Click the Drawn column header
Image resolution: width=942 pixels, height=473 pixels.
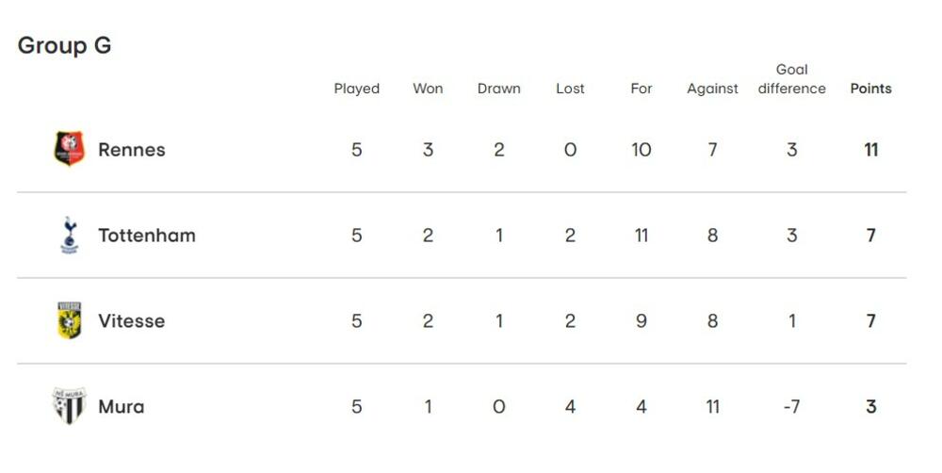click(499, 89)
